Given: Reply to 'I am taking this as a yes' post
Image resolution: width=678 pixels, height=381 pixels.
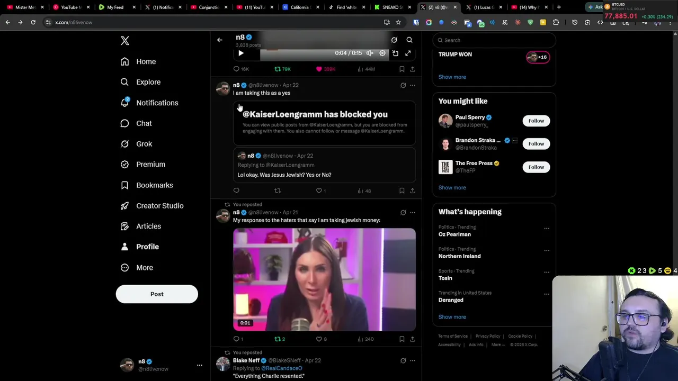Looking at the screenshot, I should click(236, 190).
